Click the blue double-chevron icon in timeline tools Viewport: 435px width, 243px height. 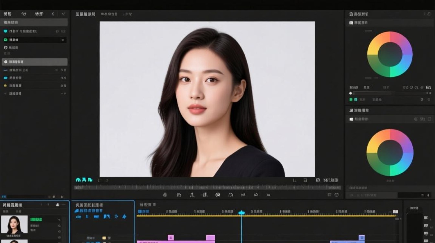click(x=116, y=216)
